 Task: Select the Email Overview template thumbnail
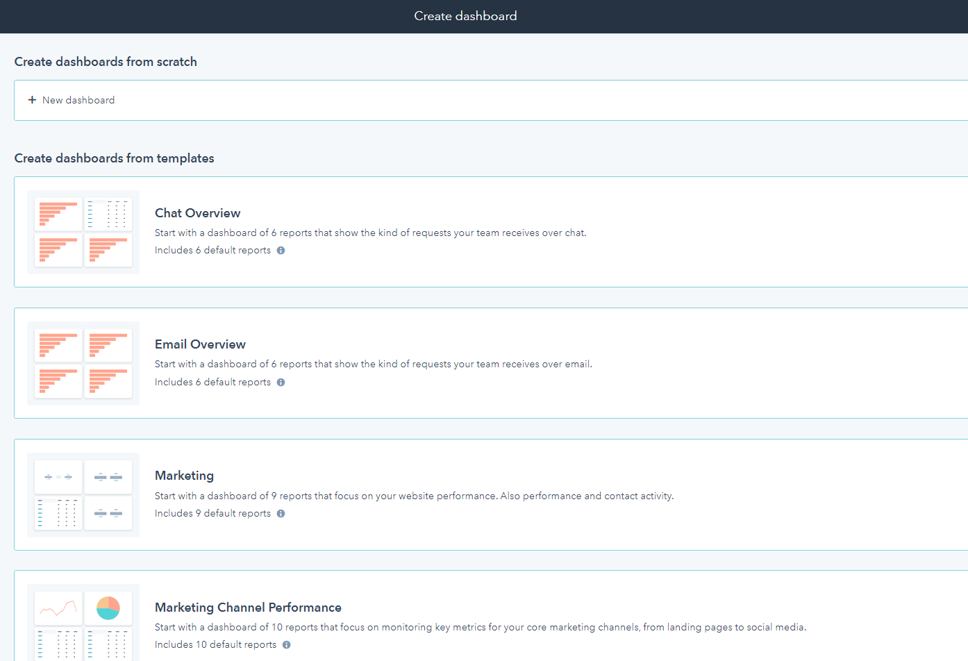click(x=83, y=363)
